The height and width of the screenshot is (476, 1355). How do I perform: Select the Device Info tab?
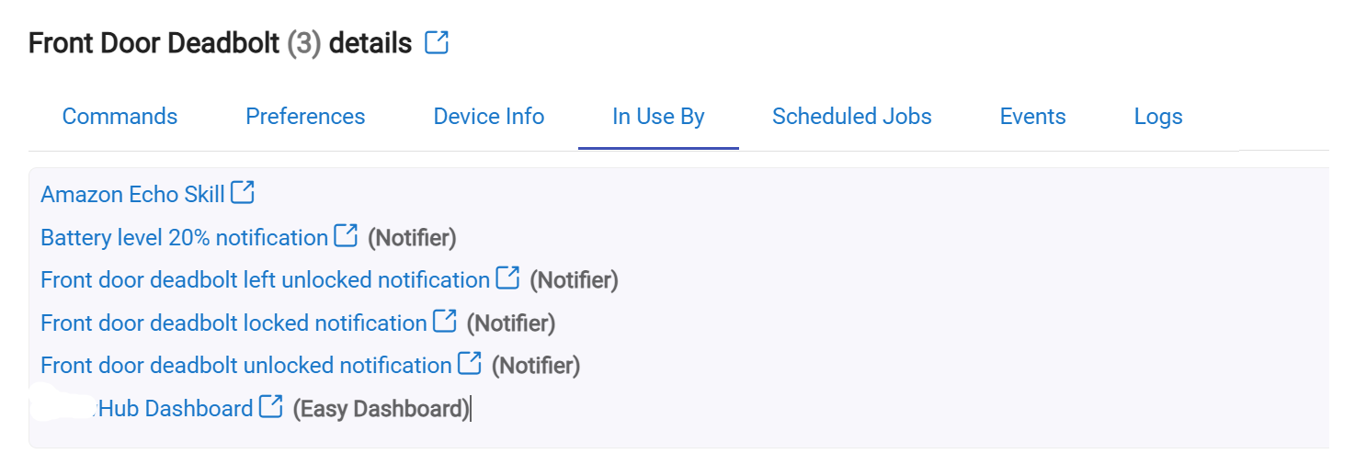[x=489, y=117]
